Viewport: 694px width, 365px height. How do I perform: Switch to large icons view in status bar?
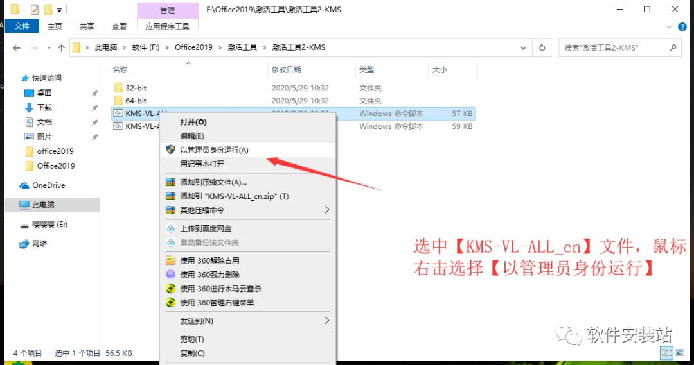click(x=681, y=353)
